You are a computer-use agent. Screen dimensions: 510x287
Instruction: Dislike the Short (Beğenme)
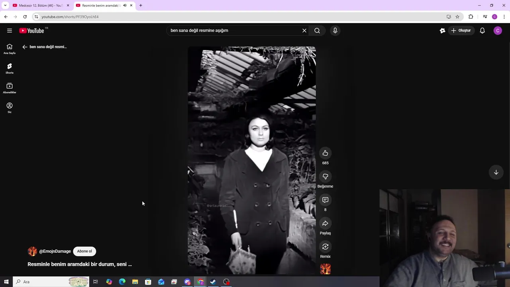[325, 177]
